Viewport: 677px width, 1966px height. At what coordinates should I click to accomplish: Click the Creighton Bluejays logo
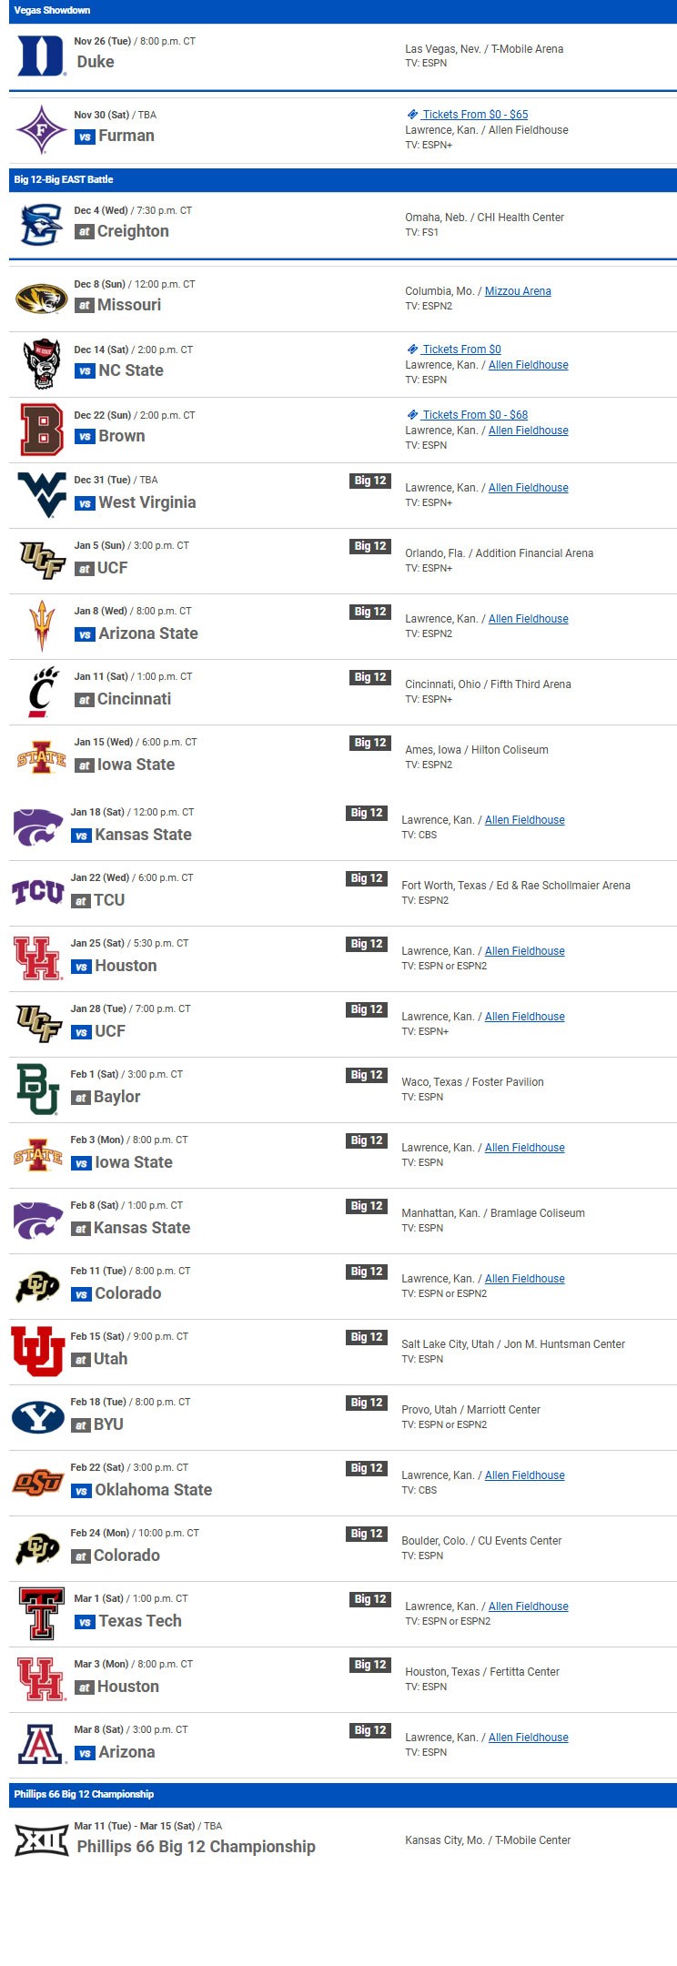42,225
